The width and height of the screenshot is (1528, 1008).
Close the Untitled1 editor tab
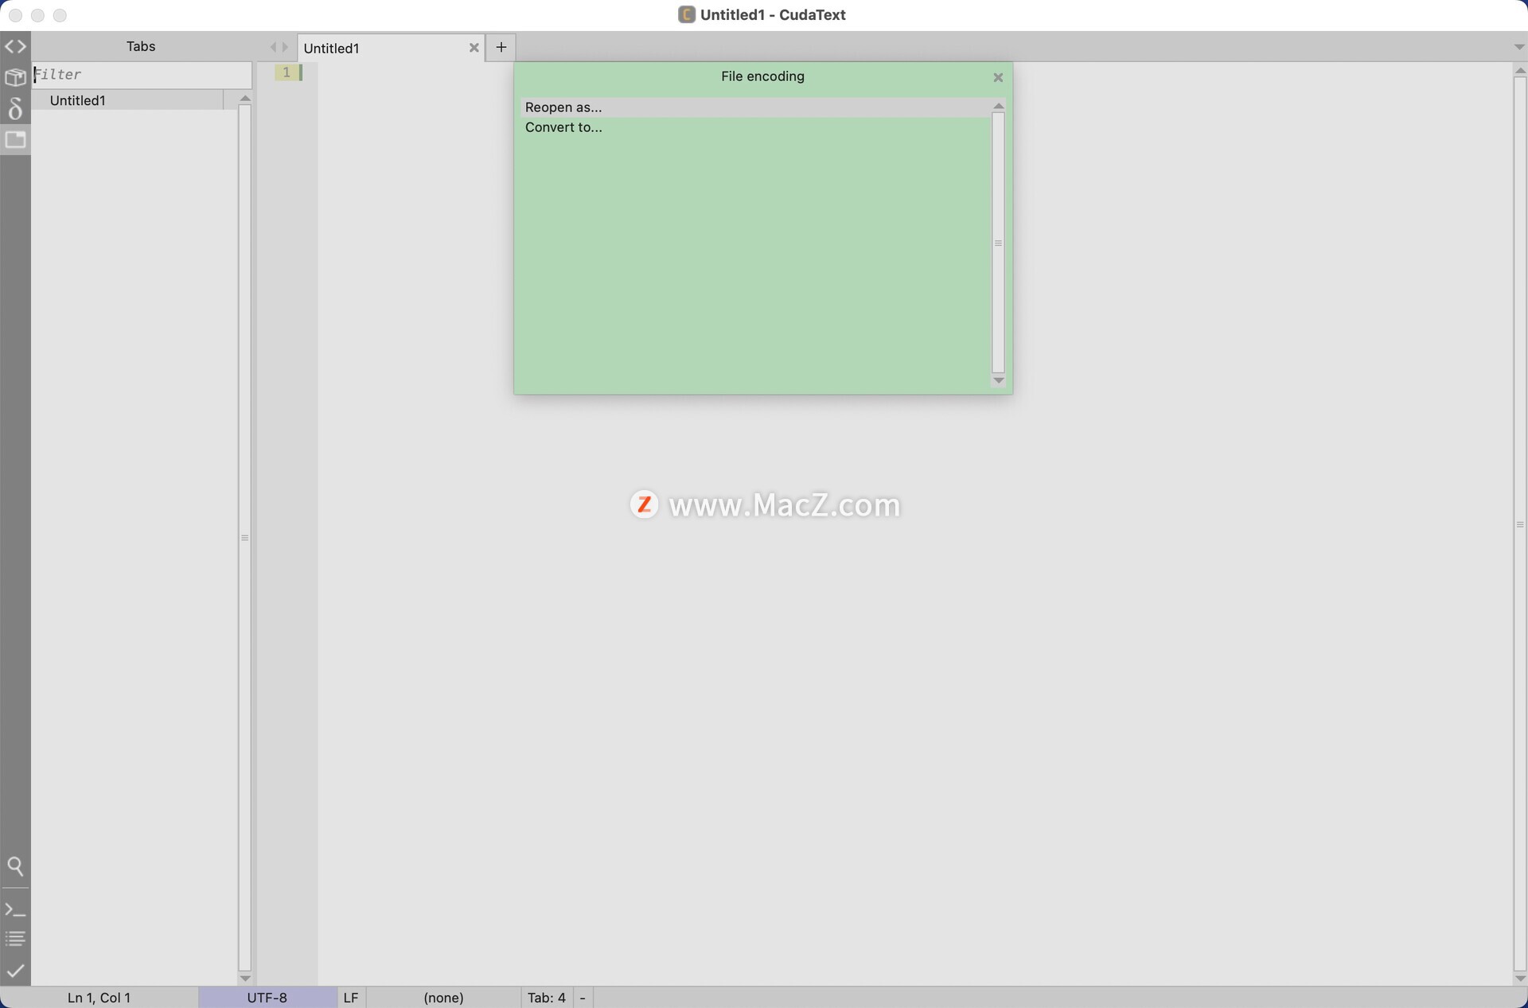click(x=474, y=48)
